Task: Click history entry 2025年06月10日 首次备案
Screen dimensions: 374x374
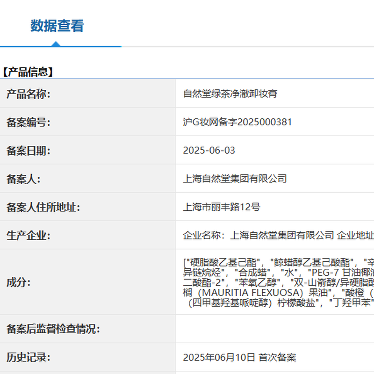Action: 239,358
